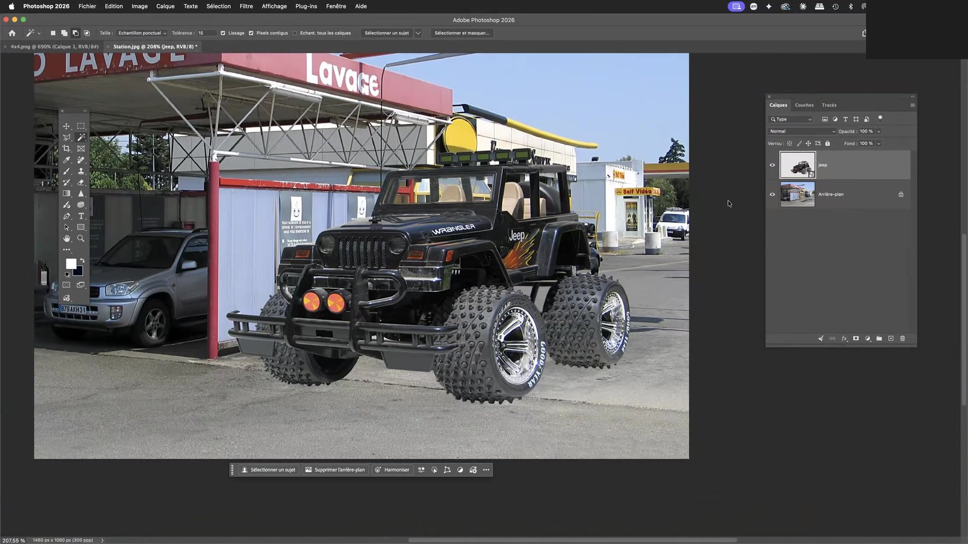
Task: Hide the Arrière-plan layer eye icon
Action: [x=772, y=195]
